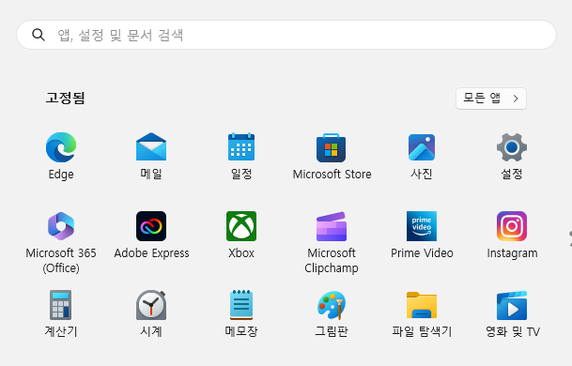Viewport: 572px width, 366px height.
Task: Open the Xbox app
Action: click(241, 226)
